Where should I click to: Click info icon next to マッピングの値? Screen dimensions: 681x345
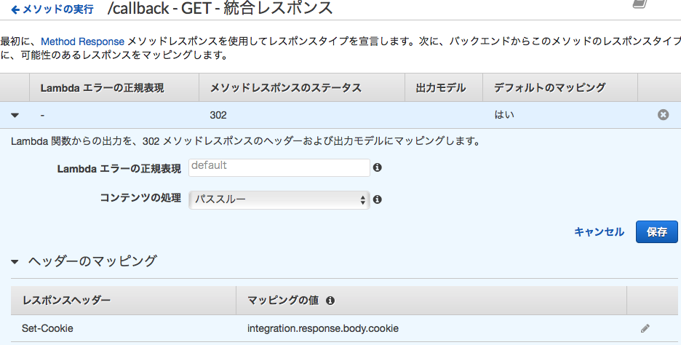click(x=330, y=300)
